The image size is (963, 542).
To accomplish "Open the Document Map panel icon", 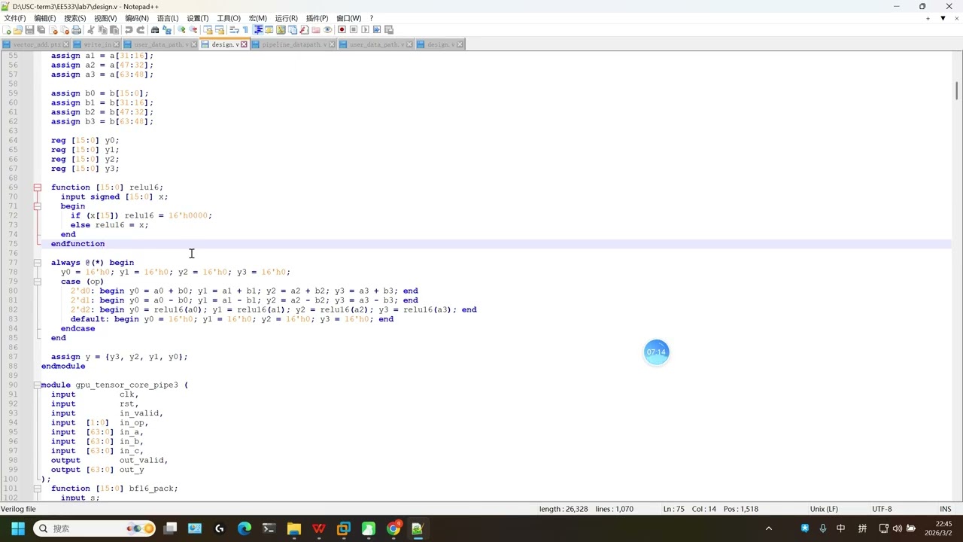I will (x=281, y=30).
